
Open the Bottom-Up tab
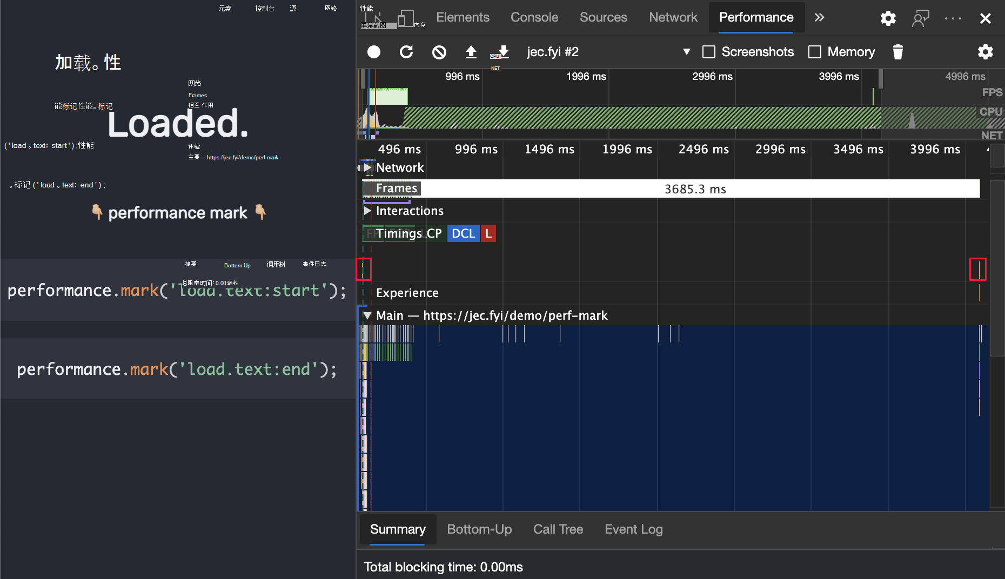point(479,529)
